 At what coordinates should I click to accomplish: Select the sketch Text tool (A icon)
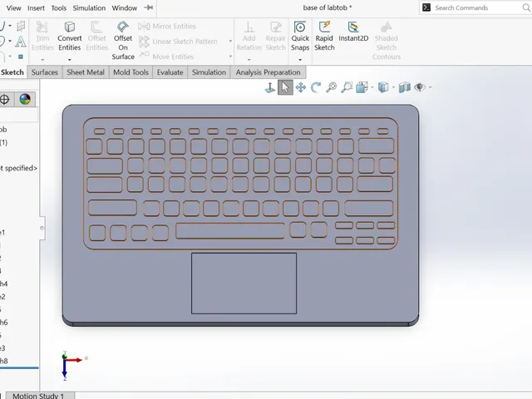coord(20,42)
